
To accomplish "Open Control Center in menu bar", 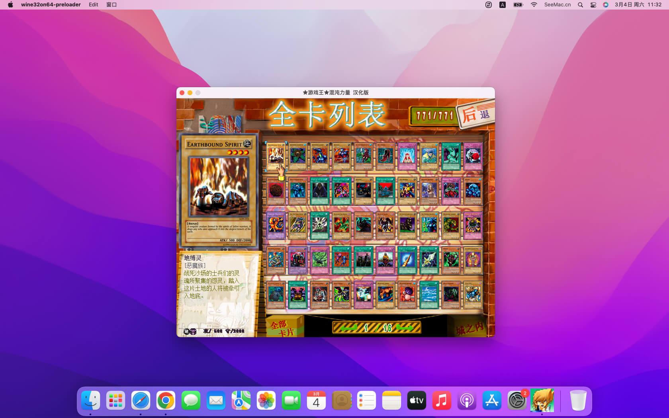I will click(593, 4).
